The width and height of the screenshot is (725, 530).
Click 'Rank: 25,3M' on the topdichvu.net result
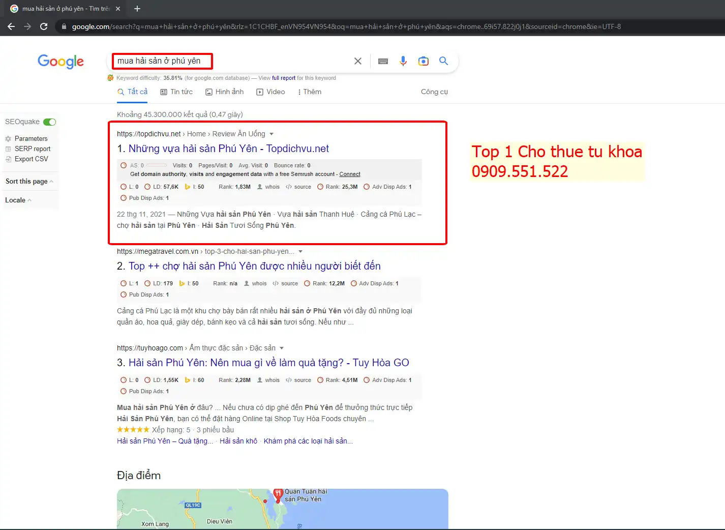[338, 187]
